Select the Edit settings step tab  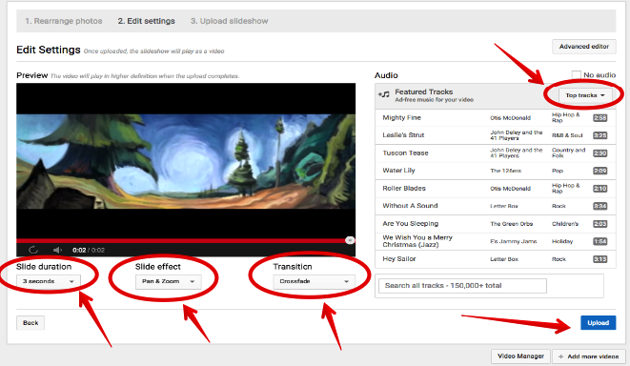point(146,21)
